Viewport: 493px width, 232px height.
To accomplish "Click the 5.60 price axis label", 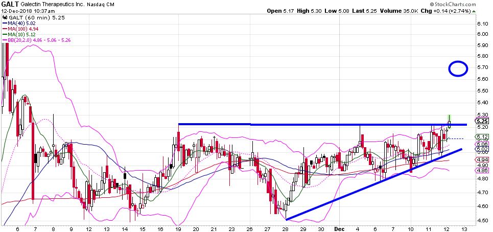I will click(483, 79).
